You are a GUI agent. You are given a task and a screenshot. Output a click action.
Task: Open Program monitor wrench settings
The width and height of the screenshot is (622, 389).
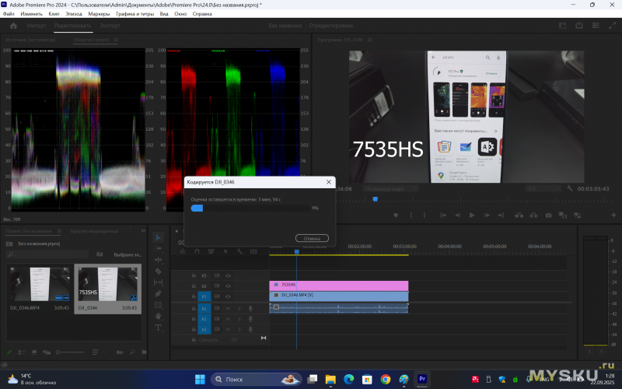click(x=570, y=188)
